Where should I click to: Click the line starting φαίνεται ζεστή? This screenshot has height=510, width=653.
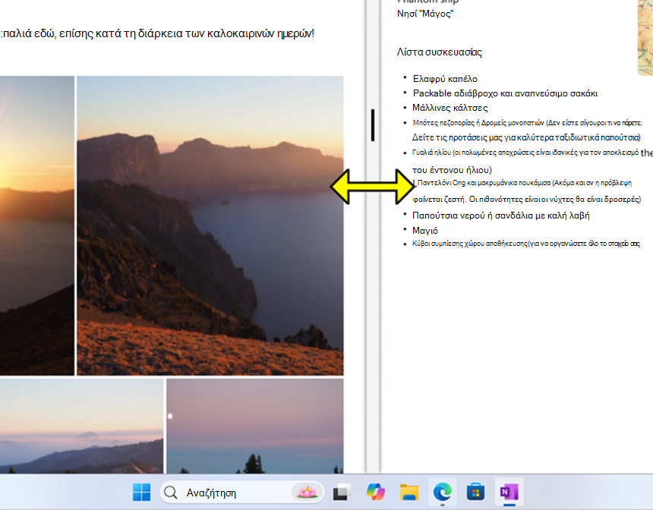coord(526,200)
